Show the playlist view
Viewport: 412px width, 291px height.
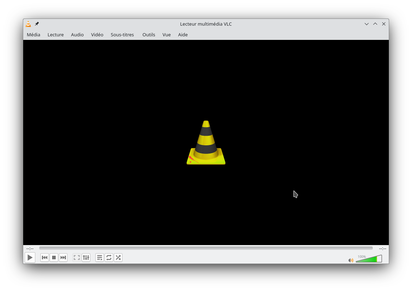click(100, 258)
